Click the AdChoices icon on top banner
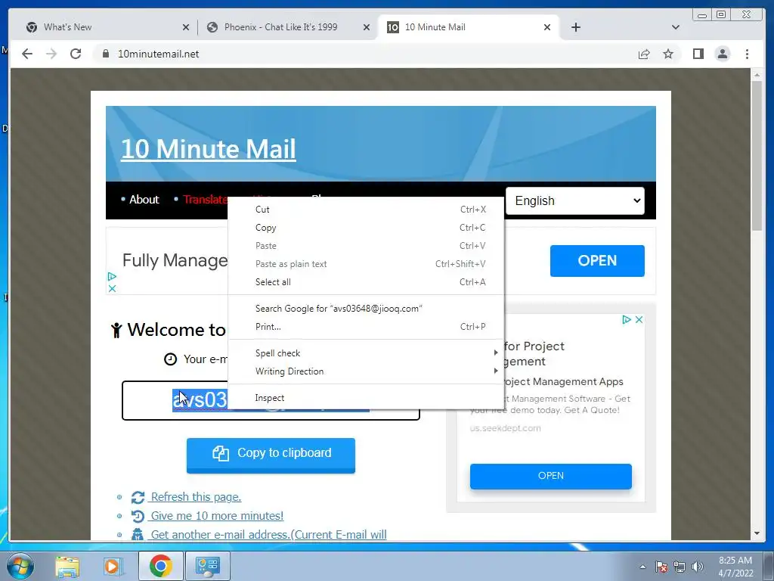This screenshot has width=774, height=581. click(112, 276)
